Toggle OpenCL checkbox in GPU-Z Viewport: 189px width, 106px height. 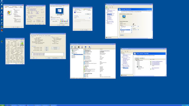click(10, 61)
